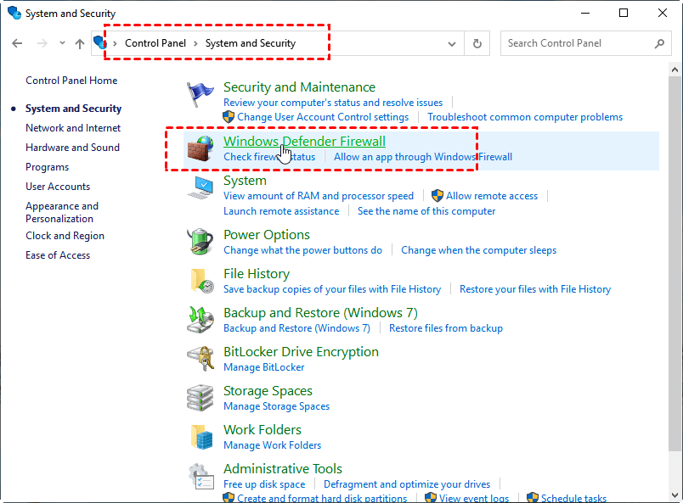Open the Security and Maintenance flag icon
The image size is (683, 503).
click(200, 94)
